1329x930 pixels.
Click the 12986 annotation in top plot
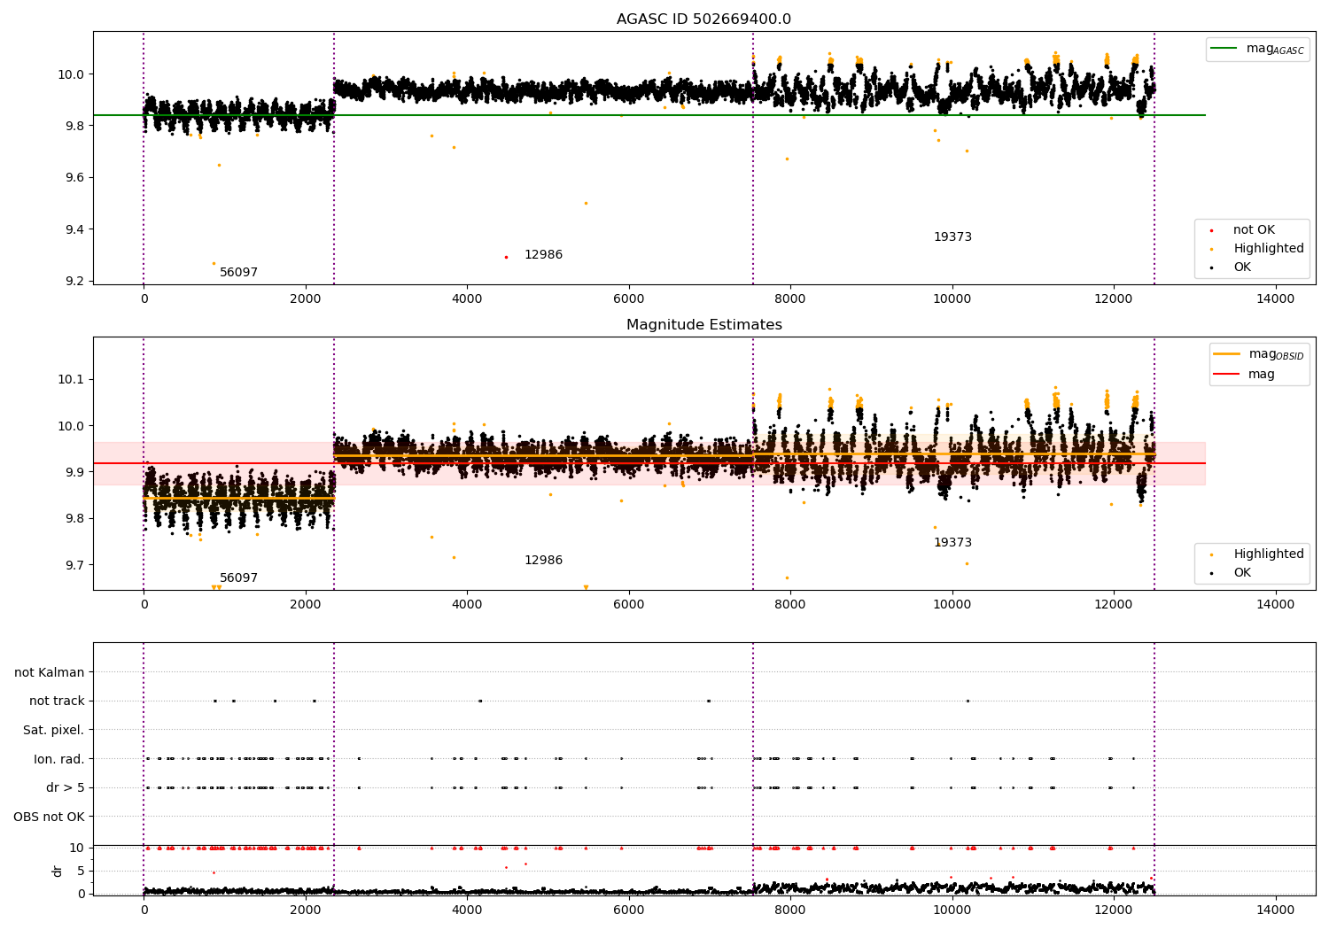click(543, 255)
